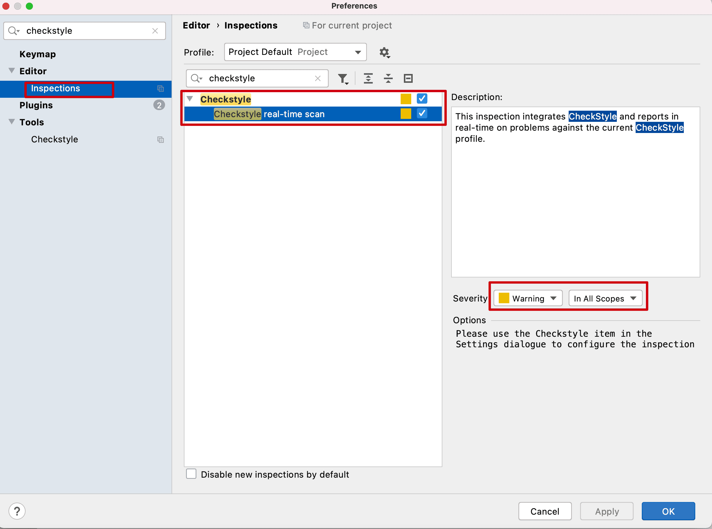
Task: Click the yellow swatch on Checkstyle group row
Action: pos(406,99)
